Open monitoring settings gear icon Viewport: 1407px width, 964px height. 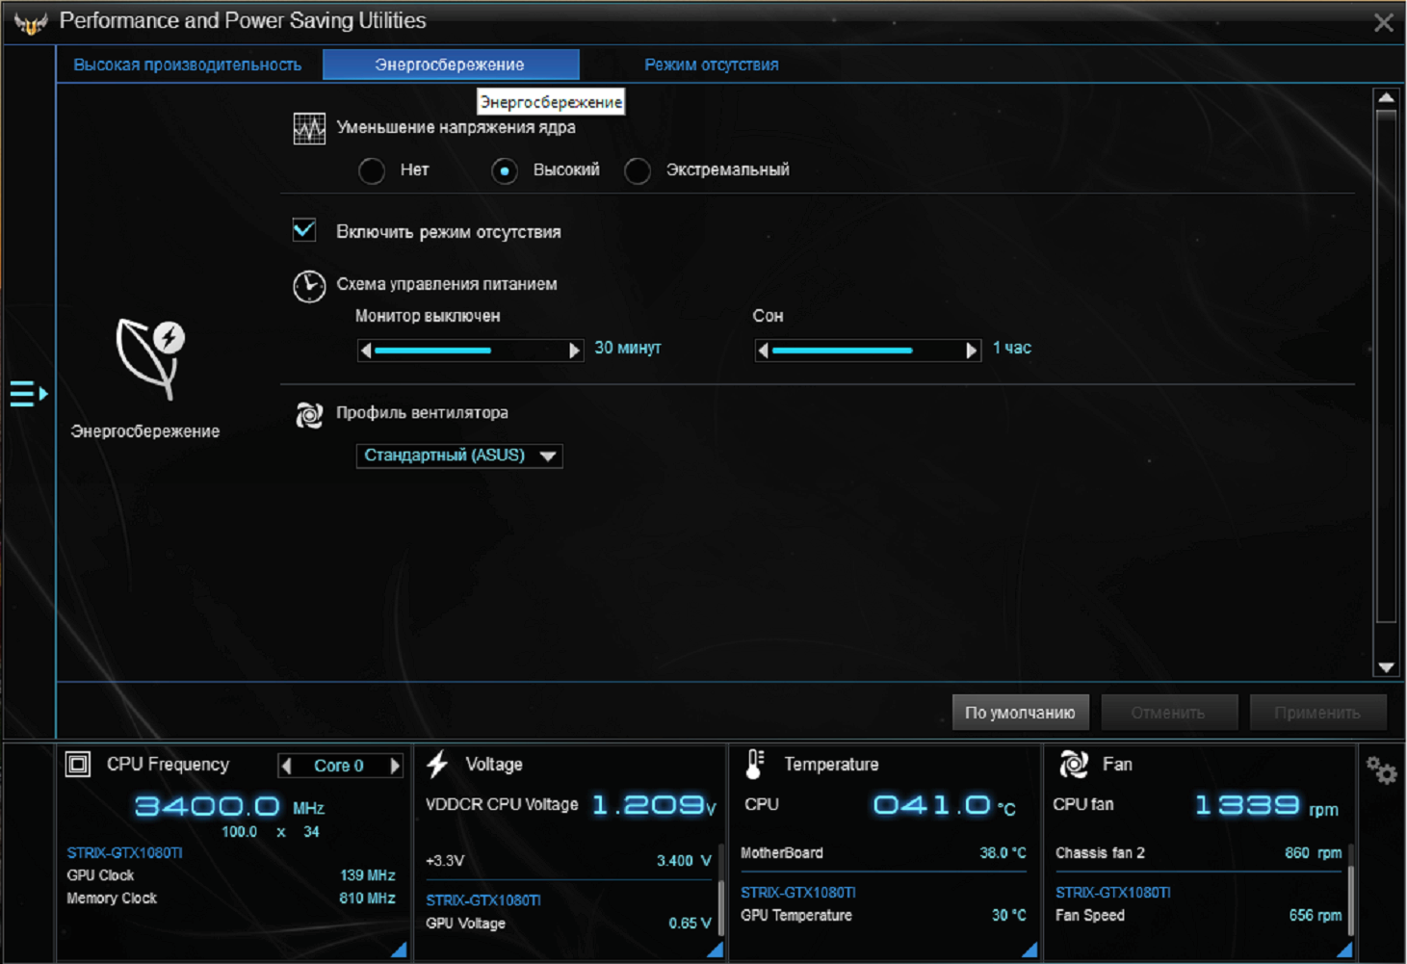[x=1381, y=769]
